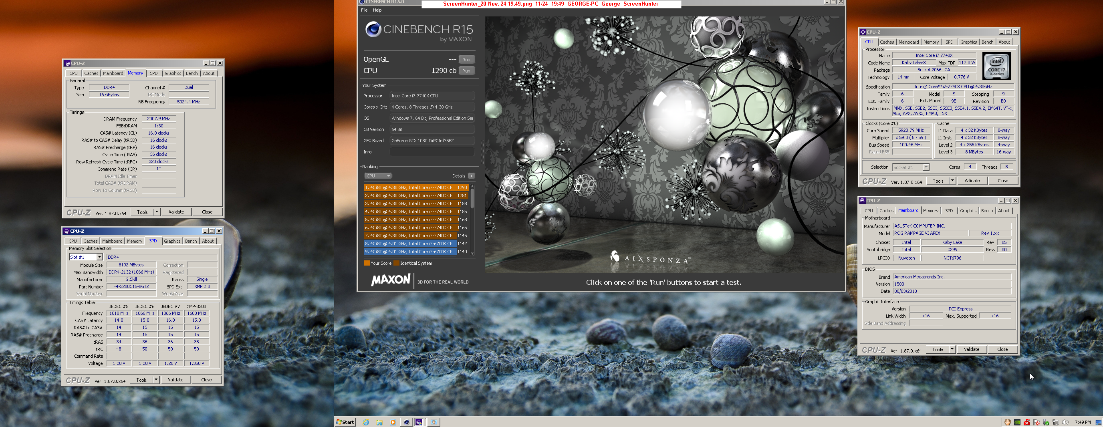
Task: Open the Help menu in Cinebench
Action: pyautogui.click(x=377, y=10)
